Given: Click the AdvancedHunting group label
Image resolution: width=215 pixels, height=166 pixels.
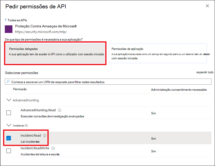Looking at the screenshot, I should [26, 100].
